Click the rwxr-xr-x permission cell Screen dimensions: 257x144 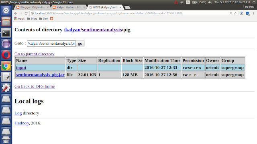193,68
